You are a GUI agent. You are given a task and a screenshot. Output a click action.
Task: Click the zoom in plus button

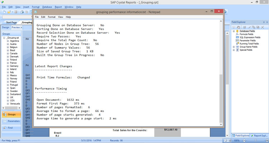(267, 140)
